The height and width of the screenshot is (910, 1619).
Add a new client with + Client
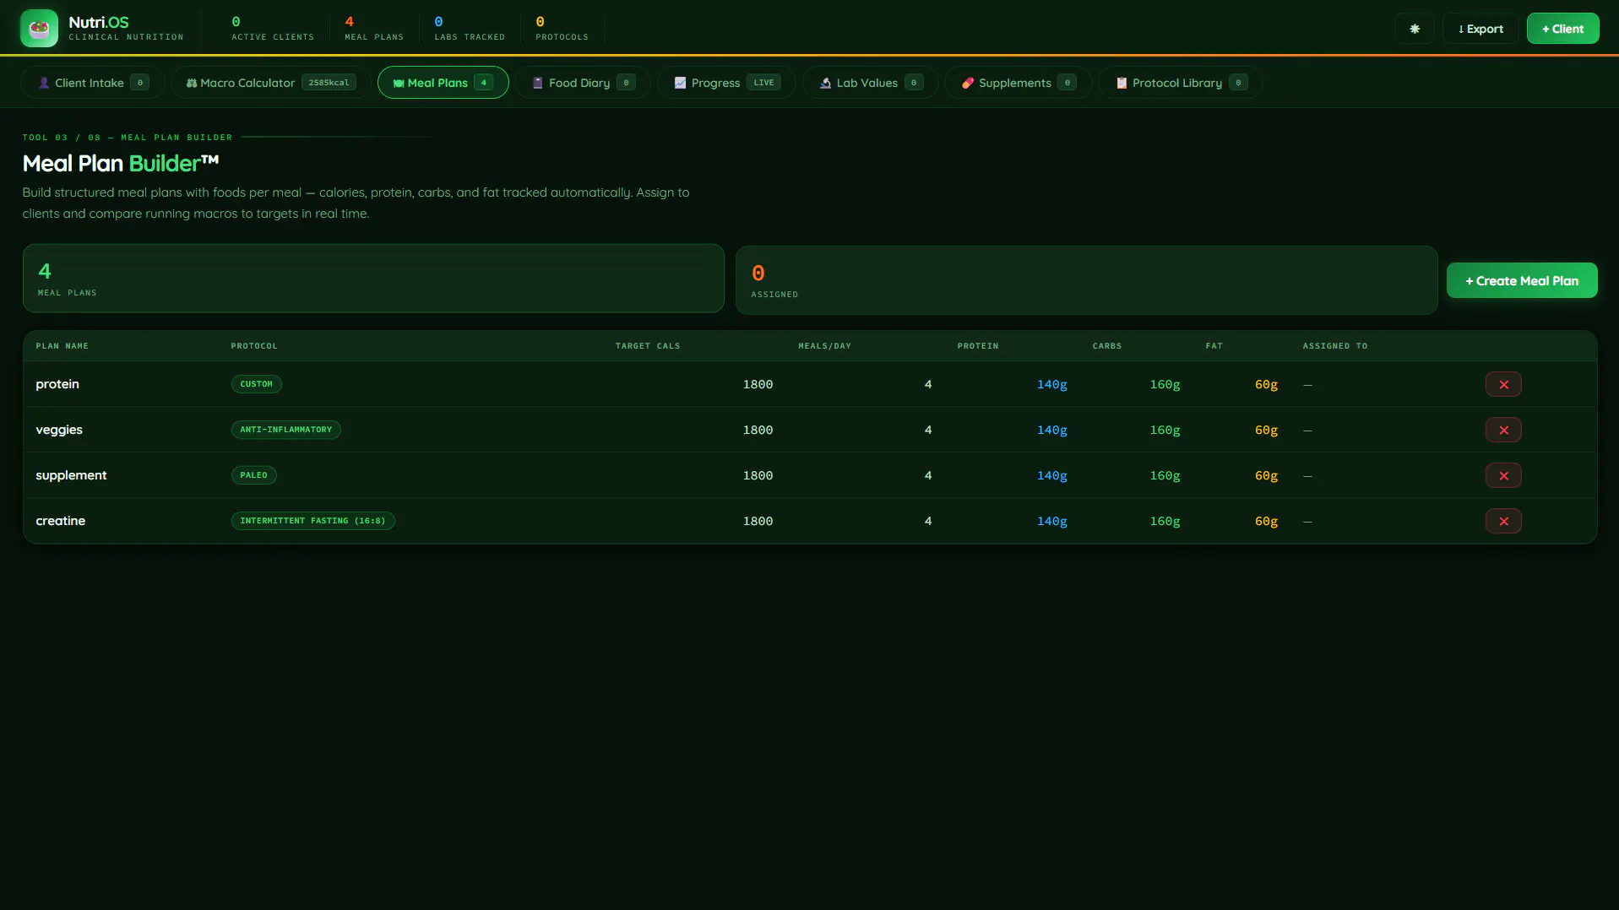[1562, 29]
